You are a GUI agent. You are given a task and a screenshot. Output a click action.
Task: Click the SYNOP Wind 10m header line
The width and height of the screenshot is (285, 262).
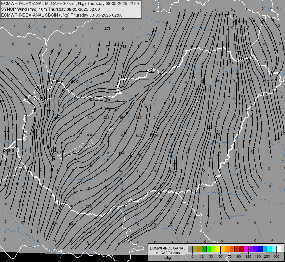(x=50, y=9)
